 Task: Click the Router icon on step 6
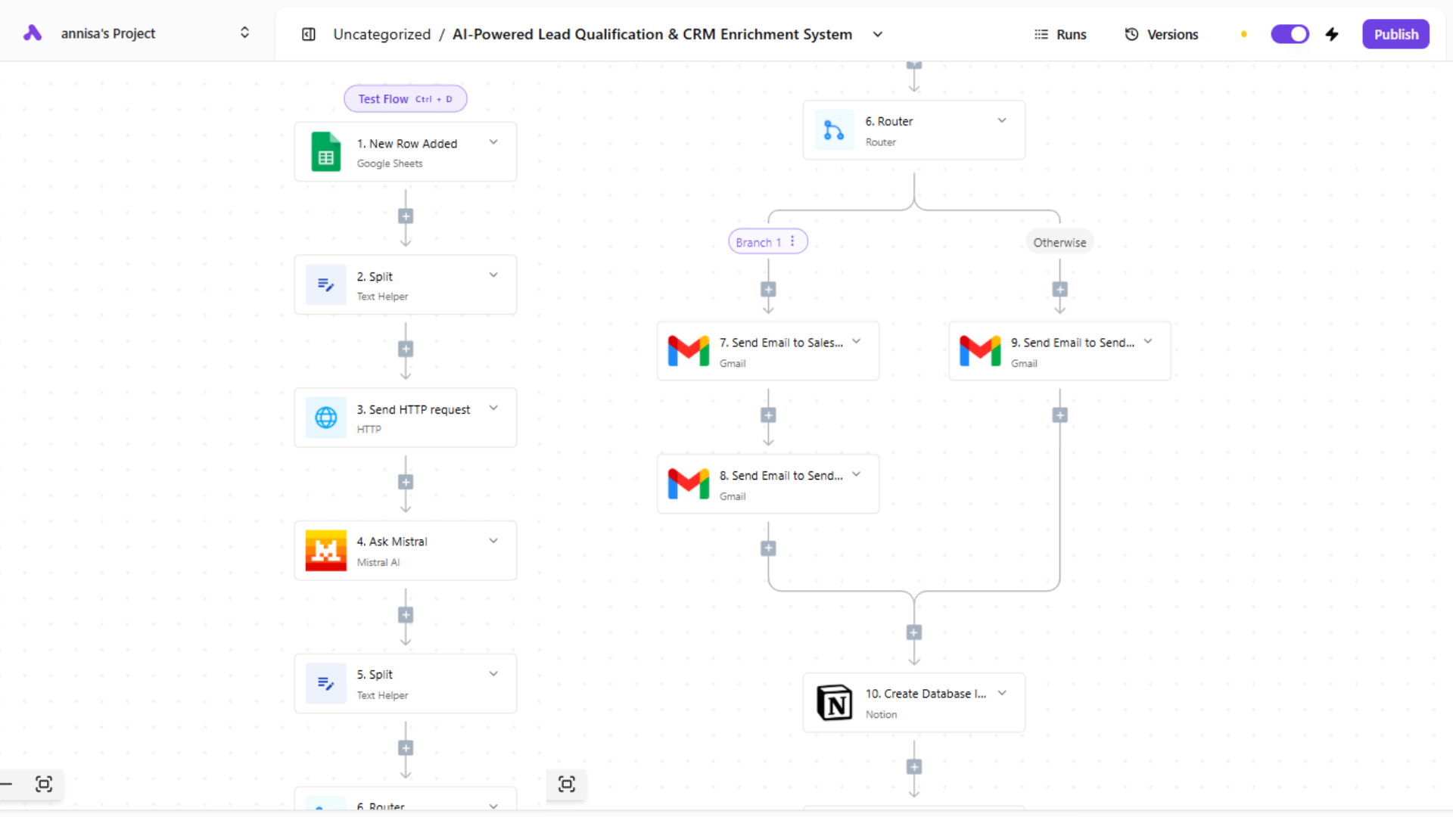834,130
